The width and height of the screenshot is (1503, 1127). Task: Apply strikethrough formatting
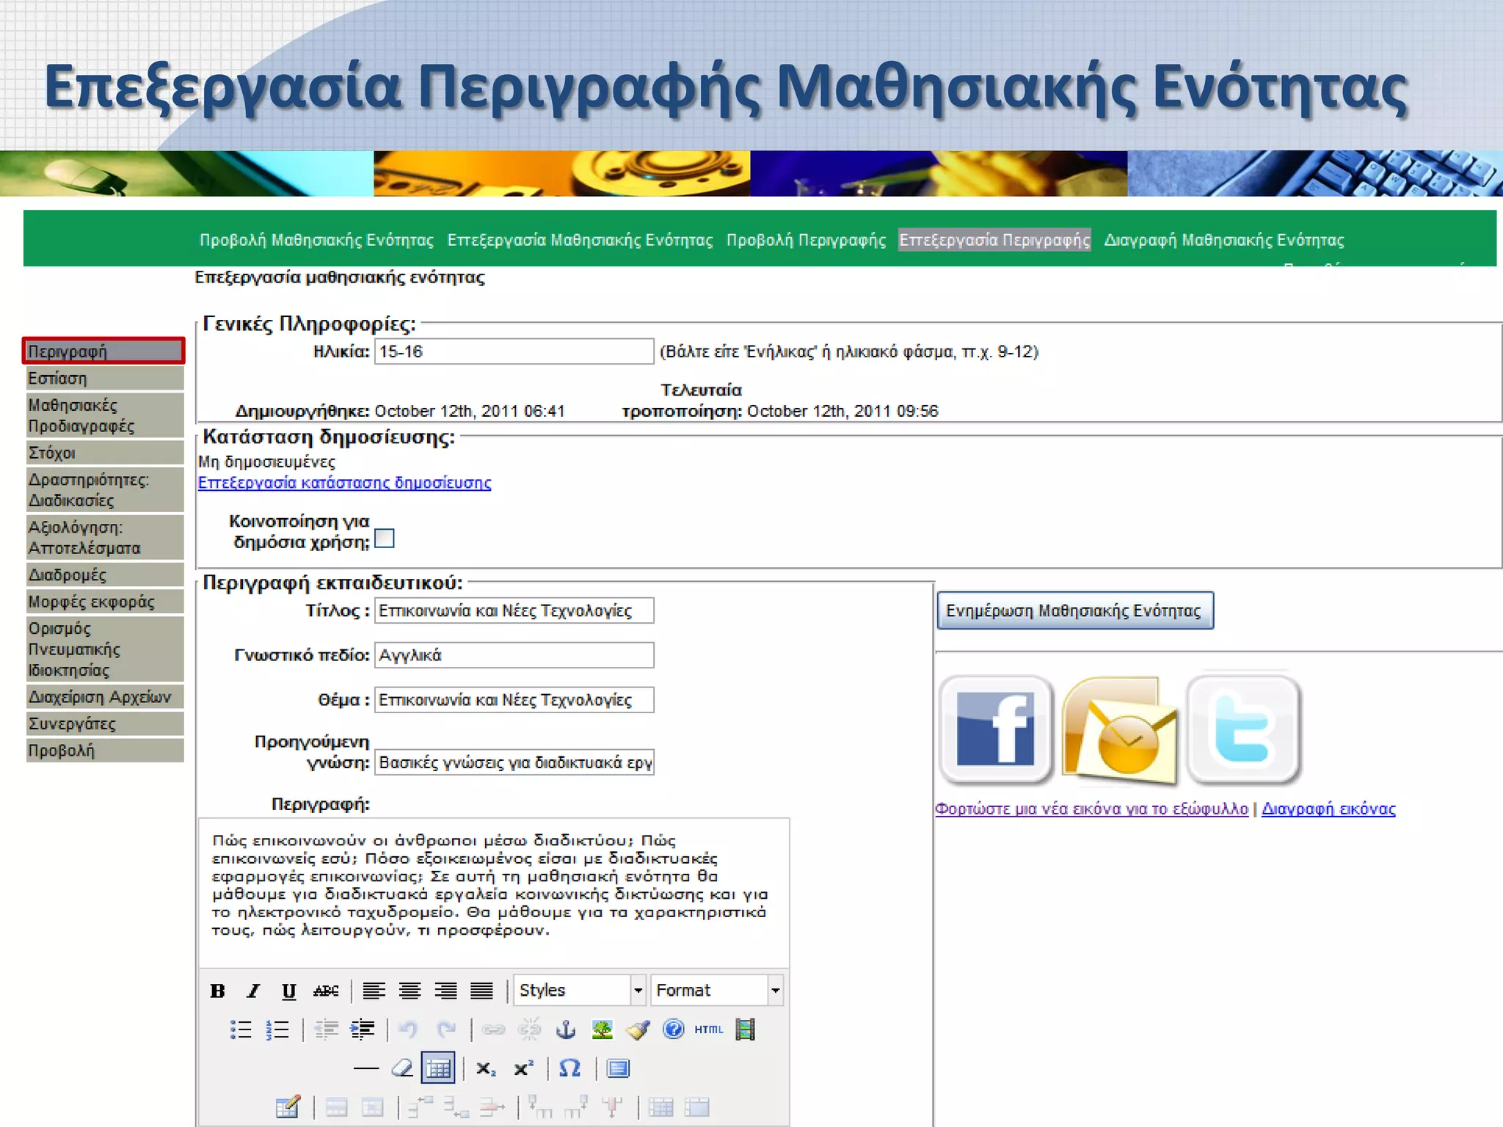326,991
